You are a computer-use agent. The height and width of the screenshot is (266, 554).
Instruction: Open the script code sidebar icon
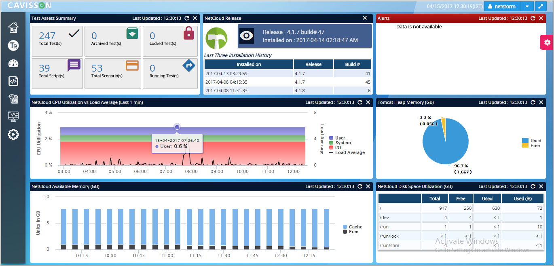13,81
